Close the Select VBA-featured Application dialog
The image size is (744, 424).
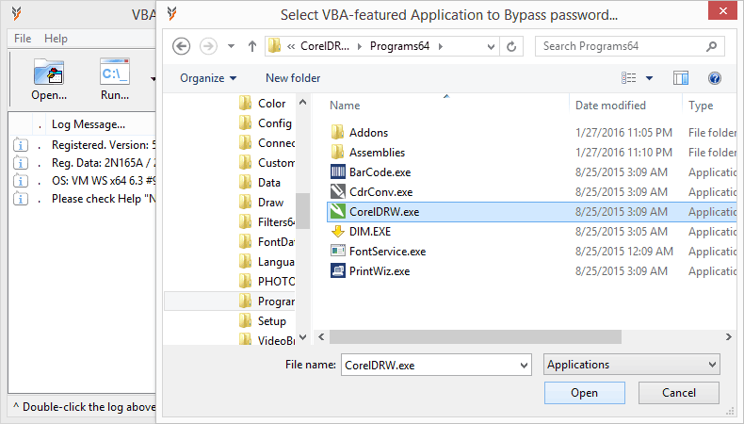coord(722,10)
